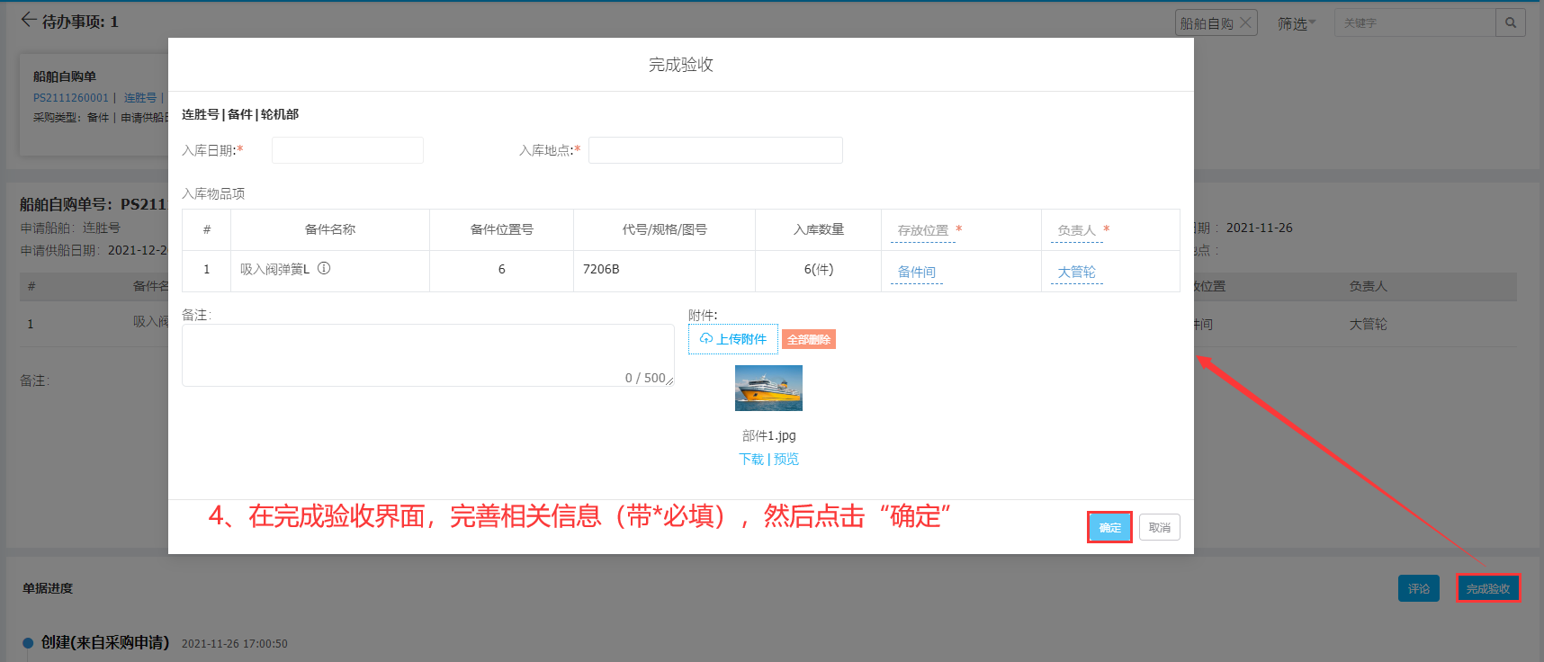1544x662 pixels.
Task: Open the 部件1.jpg ship thumbnail
Action: (x=768, y=388)
